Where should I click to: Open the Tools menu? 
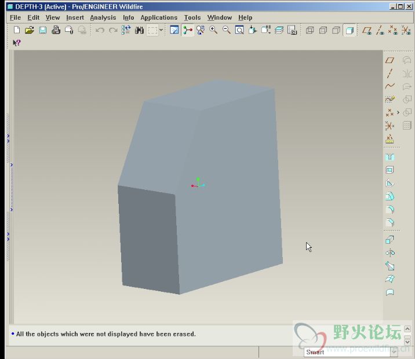tap(192, 17)
